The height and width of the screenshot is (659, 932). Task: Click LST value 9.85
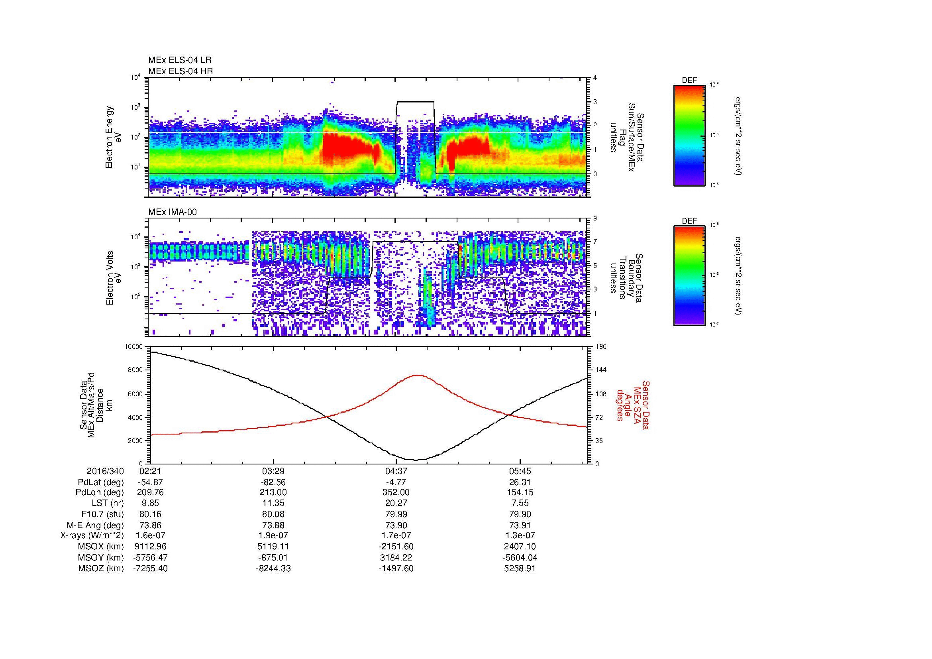tap(150, 504)
